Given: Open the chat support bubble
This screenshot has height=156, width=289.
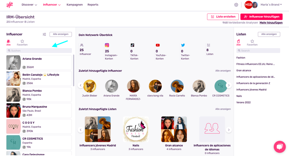Looking at the screenshot, I should tap(279, 147).
